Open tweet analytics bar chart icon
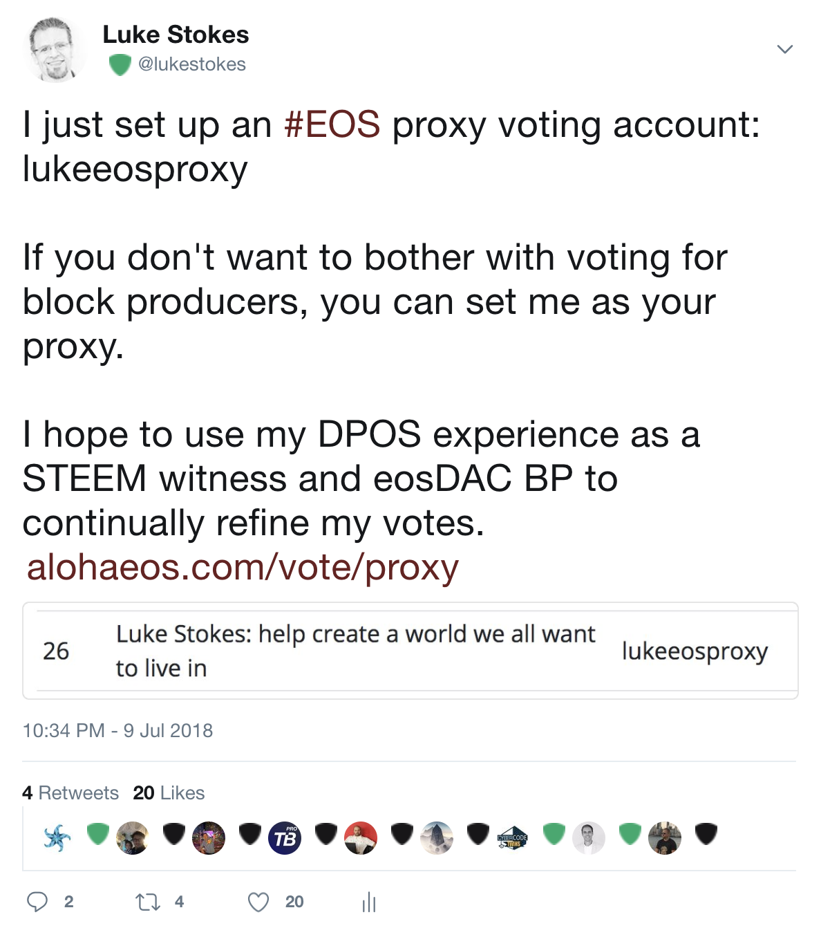Image resolution: width=821 pixels, height=928 pixels. point(369,902)
